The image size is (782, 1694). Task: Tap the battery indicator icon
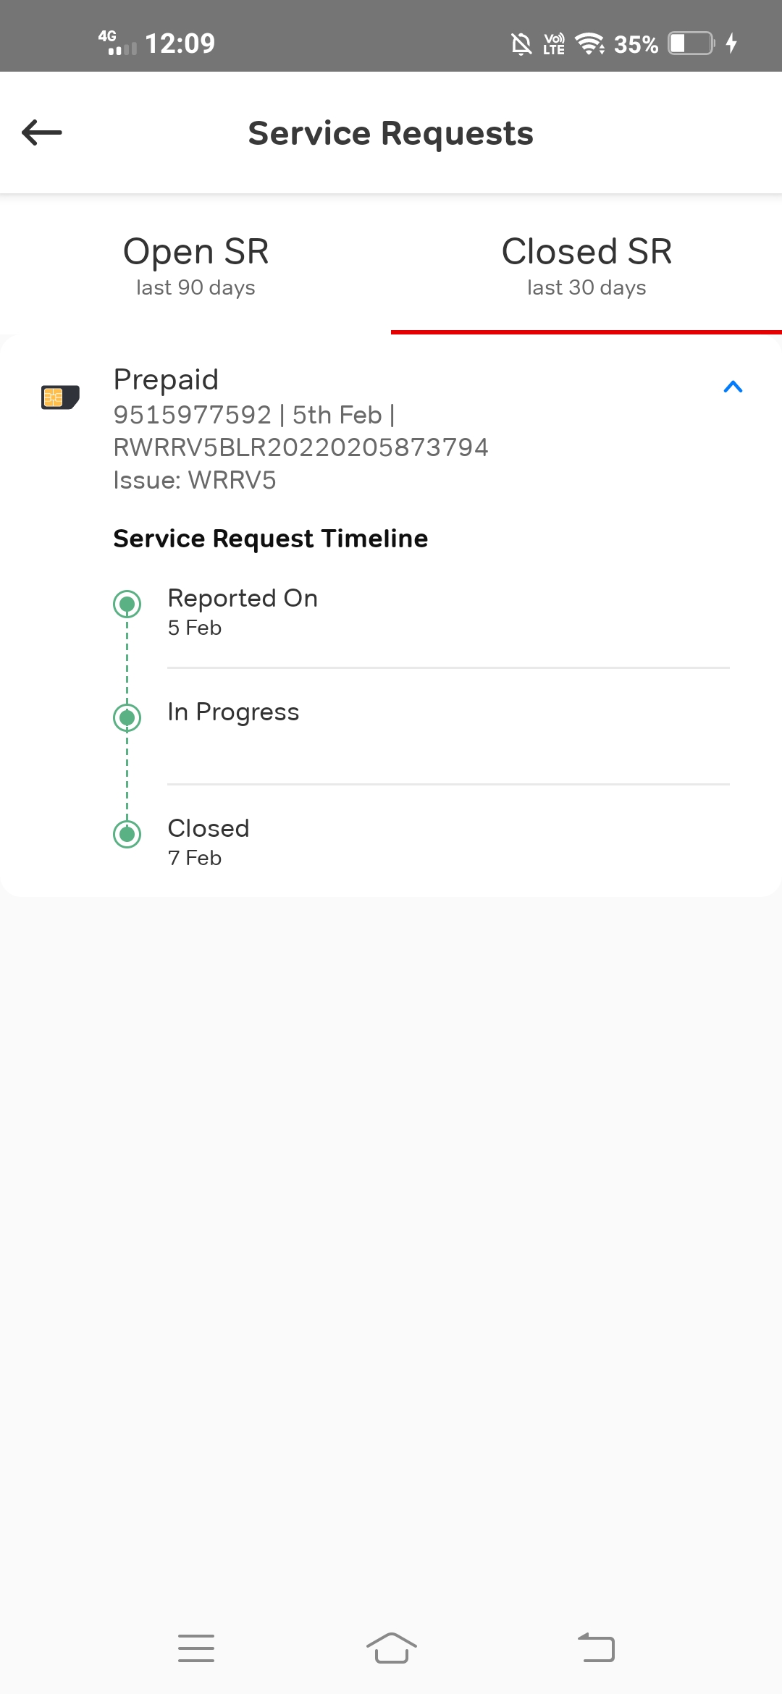pos(690,43)
